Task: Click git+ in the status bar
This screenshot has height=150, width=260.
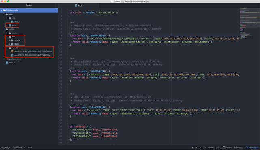Action: 218,148
